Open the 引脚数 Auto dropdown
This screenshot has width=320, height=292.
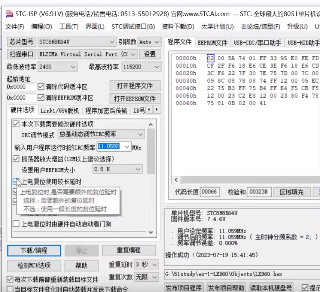click(149, 42)
